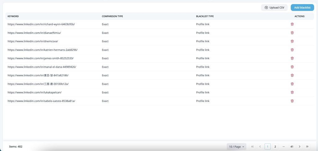This screenshot has height=151, width=318.
Task: Select the katrien-hermans-2ab8296 LinkedIn URL
Action: pos(43,50)
